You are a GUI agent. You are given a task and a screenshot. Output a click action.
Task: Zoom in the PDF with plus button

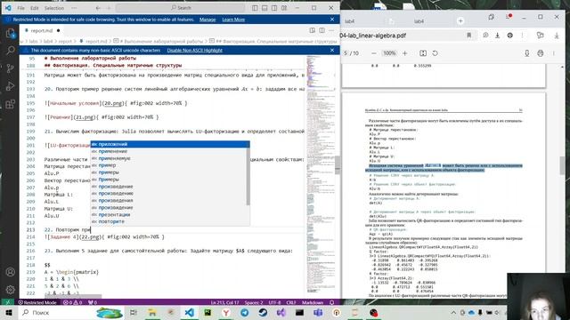(x=405, y=53)
